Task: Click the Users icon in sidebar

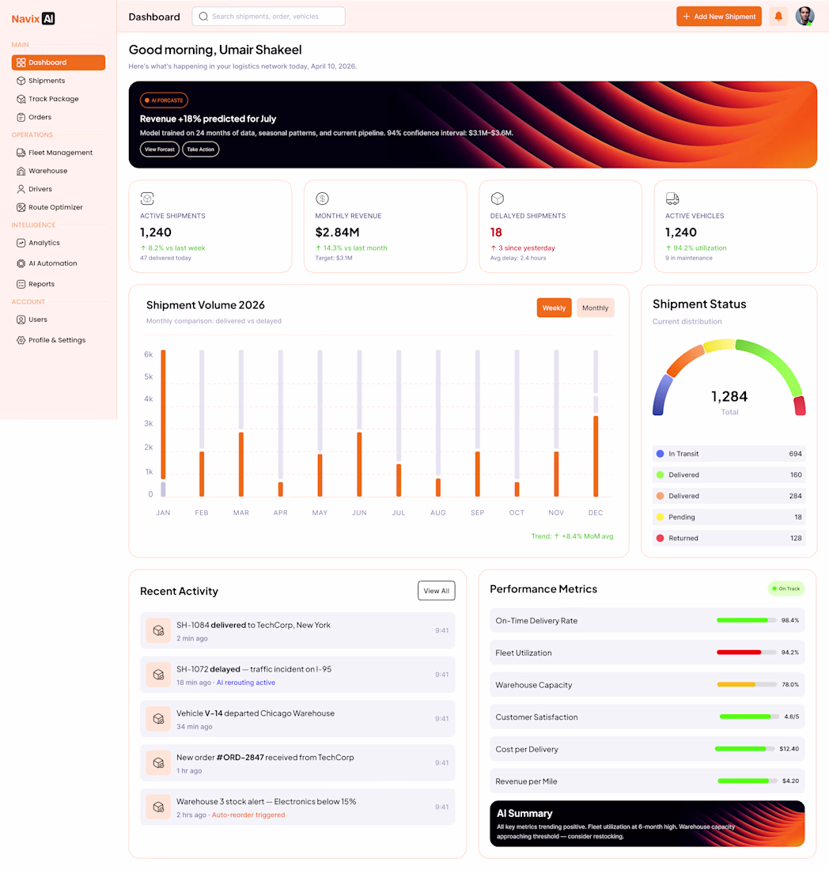Action: tap(21, 320)
